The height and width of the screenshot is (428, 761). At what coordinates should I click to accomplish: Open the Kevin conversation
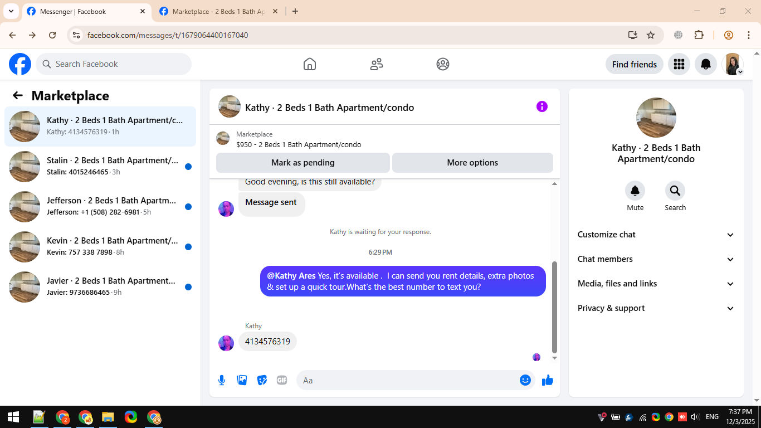pyautogui.click(x=100, y=247)
